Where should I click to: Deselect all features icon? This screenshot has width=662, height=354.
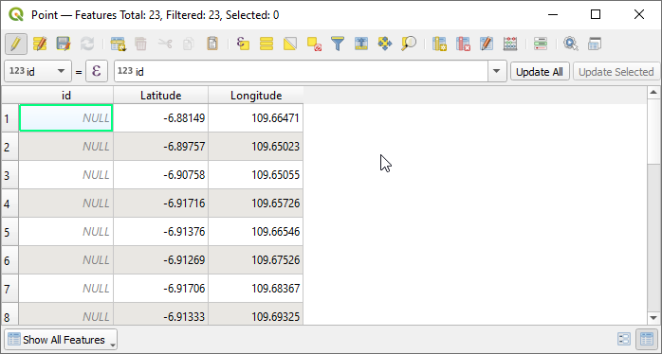coord(314,44)
